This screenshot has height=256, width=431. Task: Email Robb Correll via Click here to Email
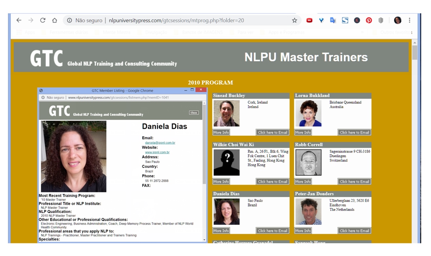354,182
